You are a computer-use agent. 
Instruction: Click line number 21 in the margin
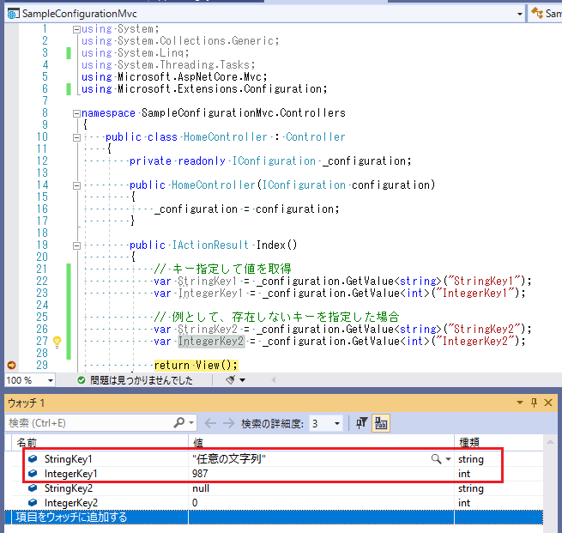[x=41, y=269]
